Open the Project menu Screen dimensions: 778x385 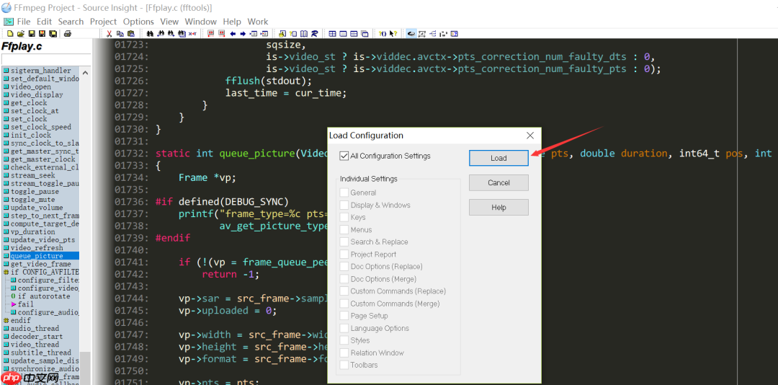pyautogui.click(x=103, y=22)
